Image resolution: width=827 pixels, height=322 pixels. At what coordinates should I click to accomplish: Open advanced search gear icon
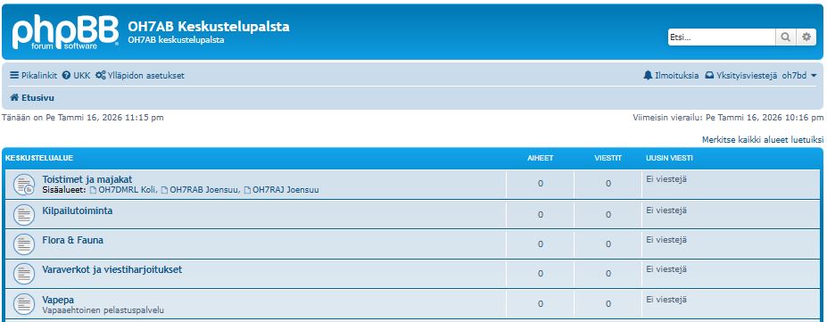806,37
